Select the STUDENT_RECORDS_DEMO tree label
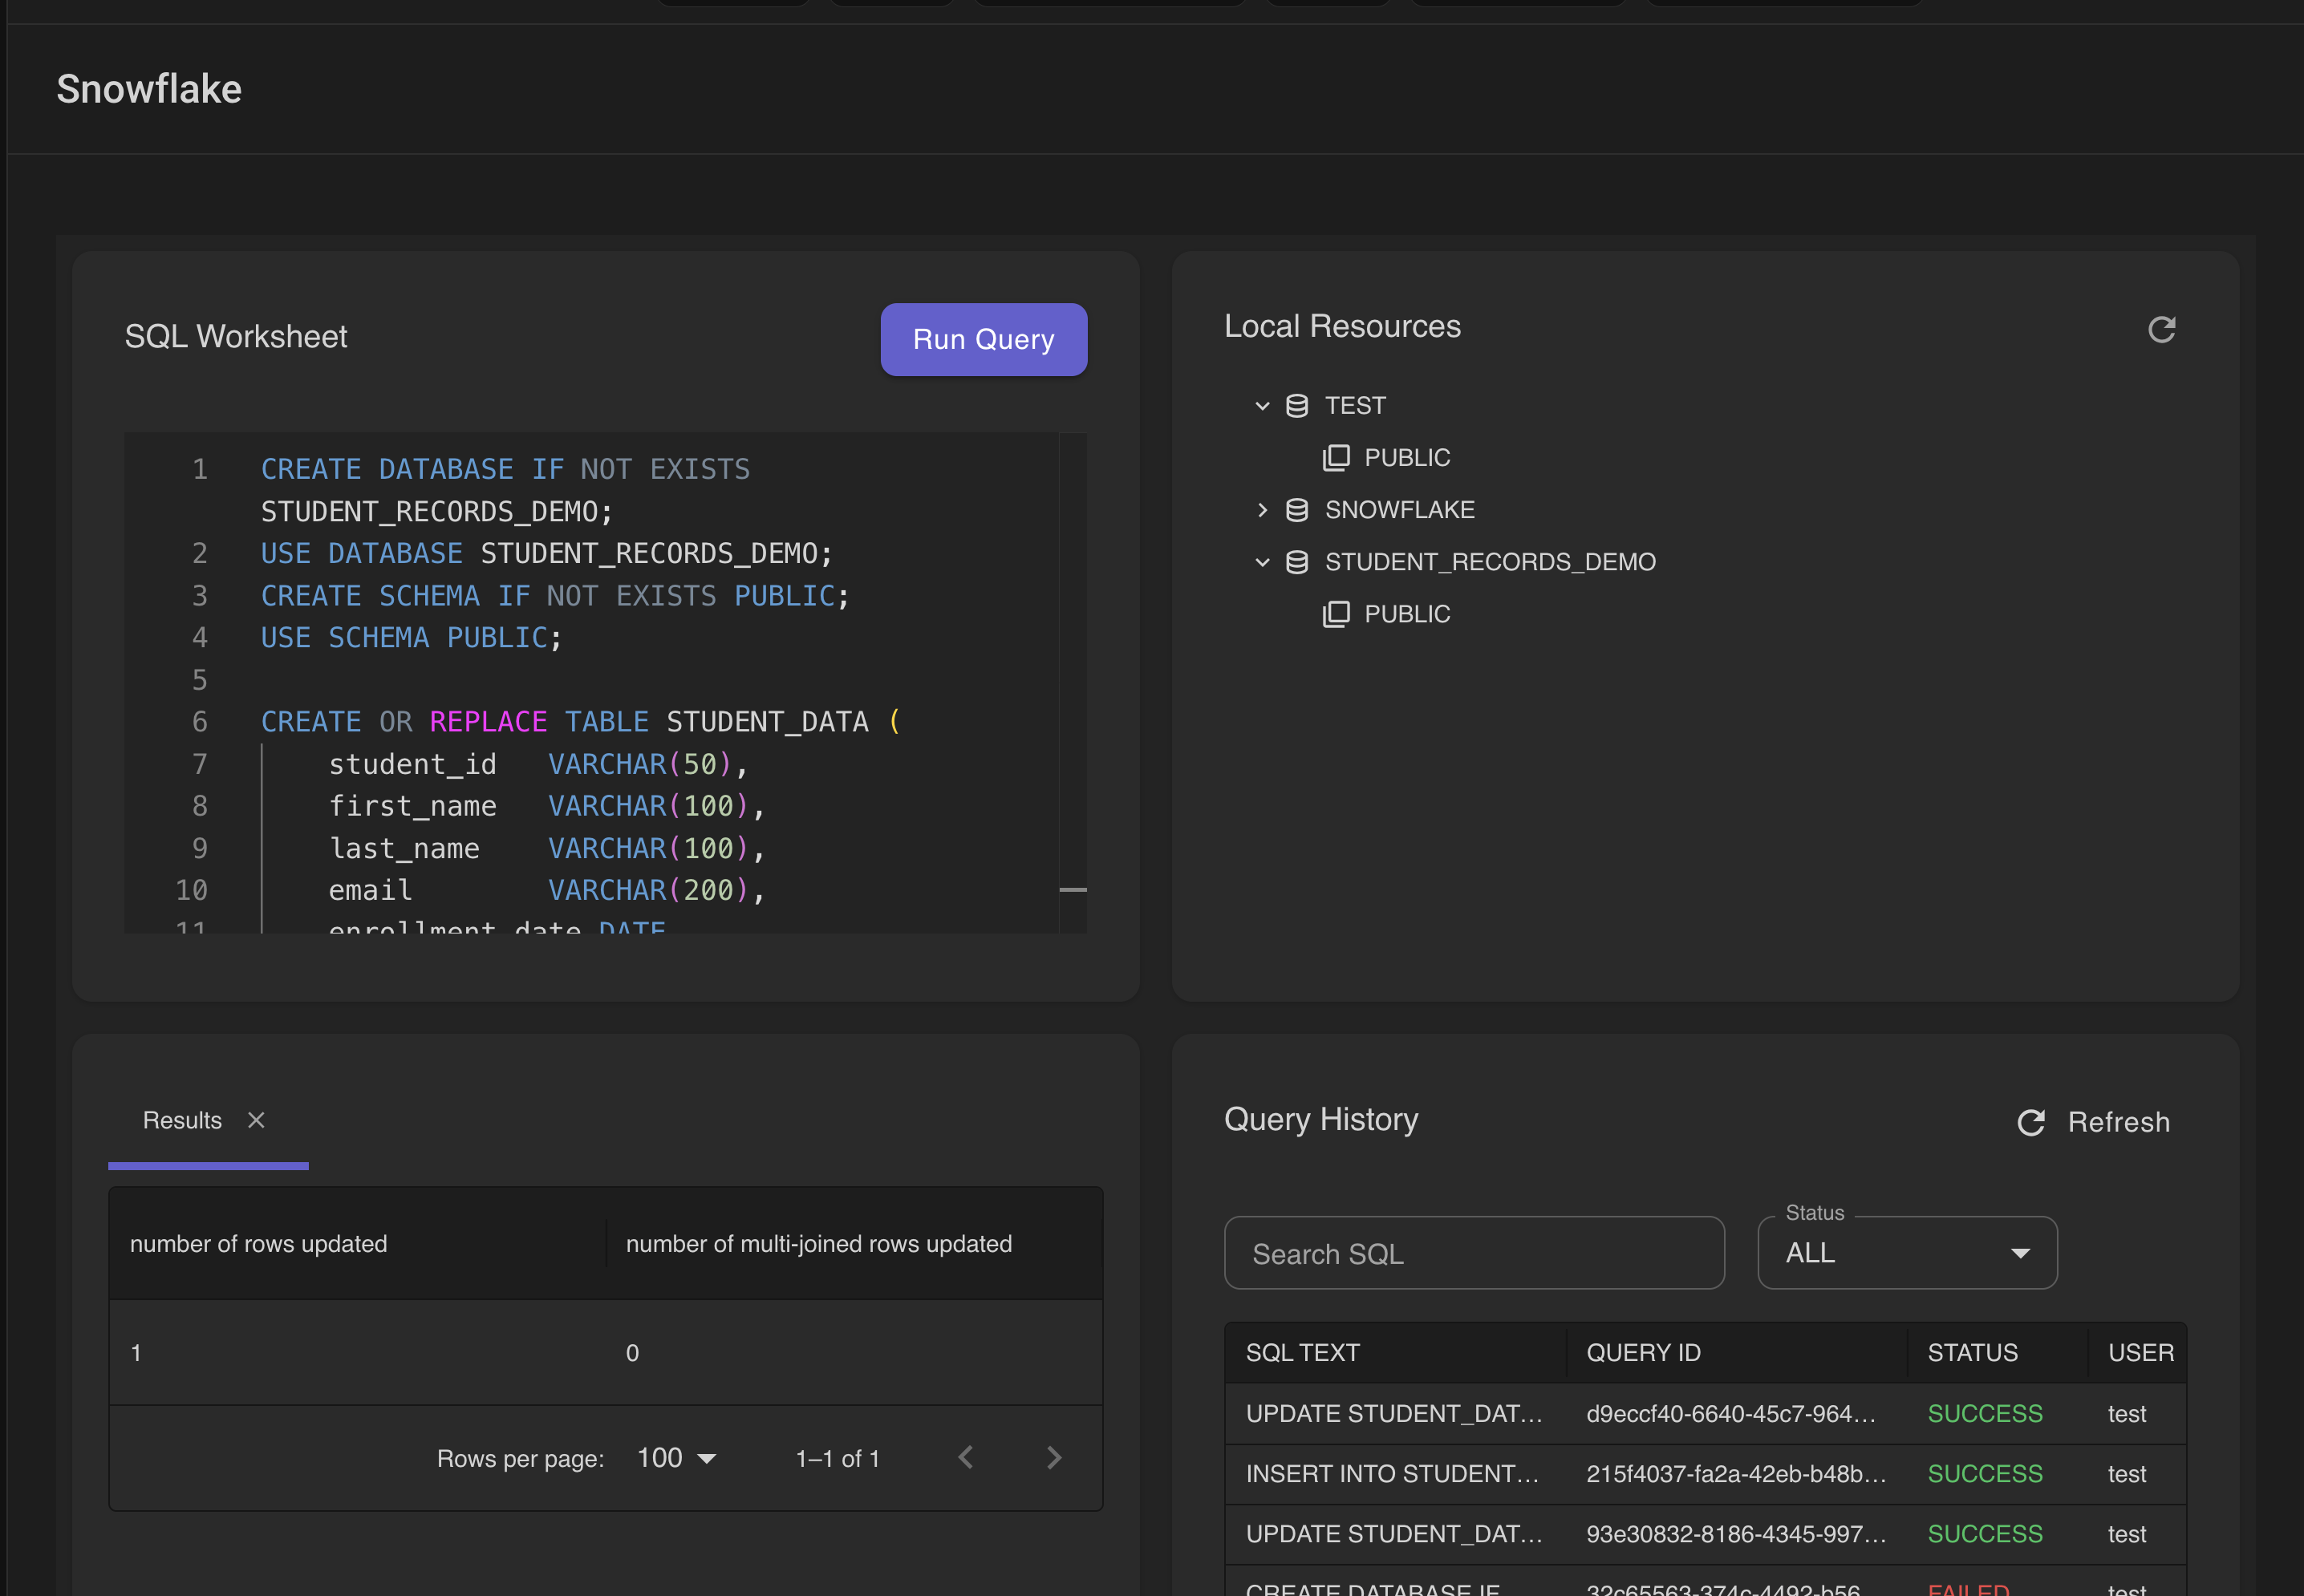The image size is (2304, 1596). point(1490,562)
